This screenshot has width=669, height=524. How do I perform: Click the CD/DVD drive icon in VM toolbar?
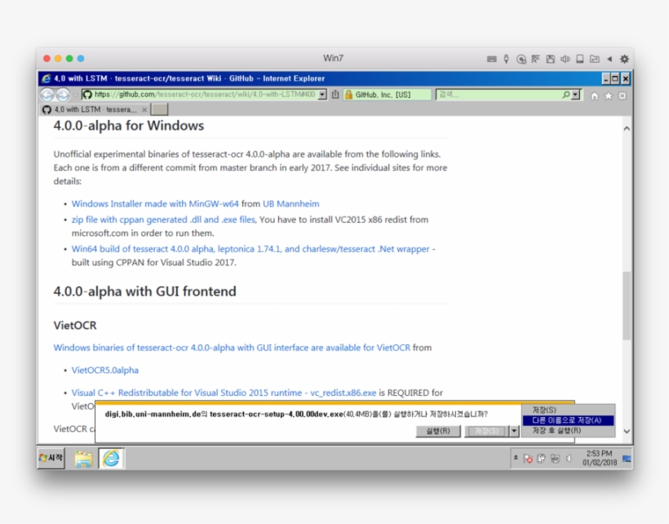[521, 59]
